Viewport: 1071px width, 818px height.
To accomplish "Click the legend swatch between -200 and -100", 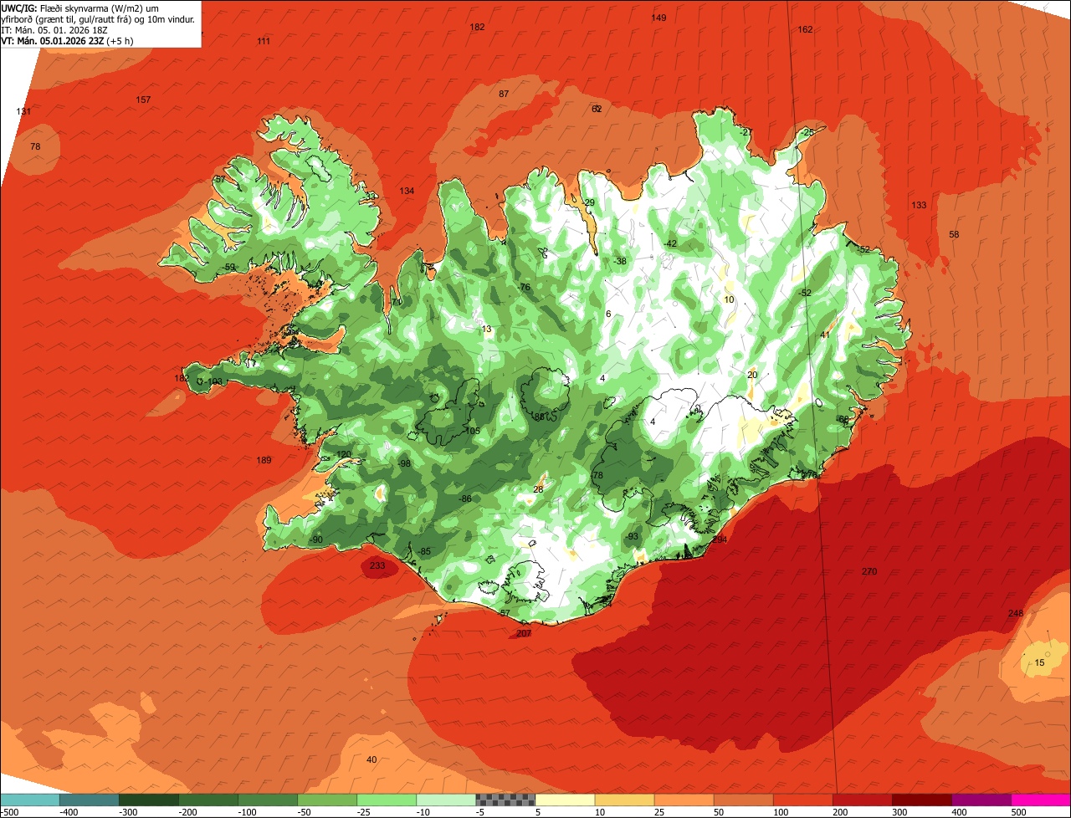I will 208,800.
